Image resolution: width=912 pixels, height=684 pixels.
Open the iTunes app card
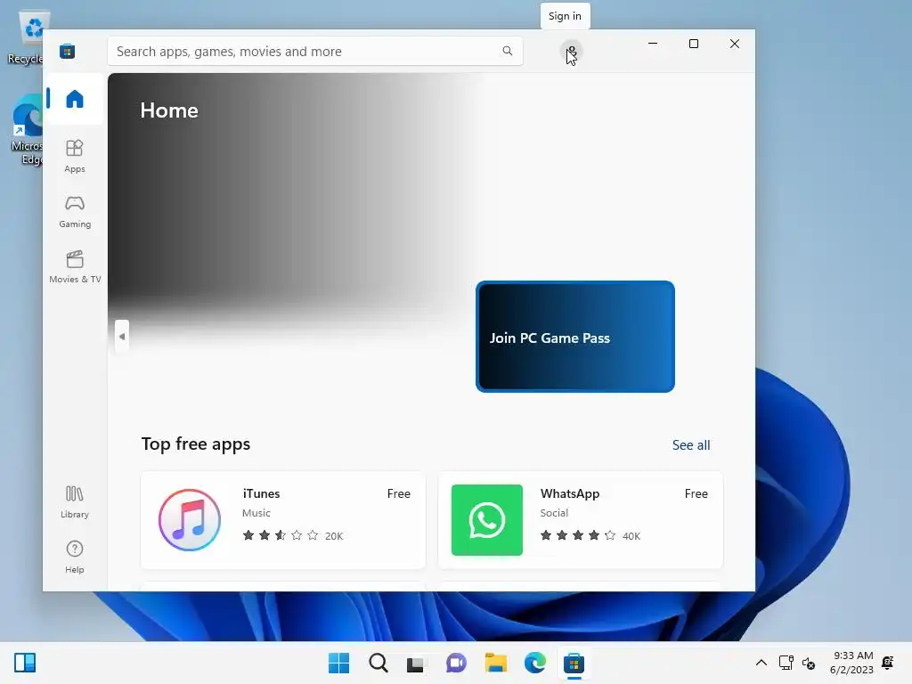click(283, 519)
